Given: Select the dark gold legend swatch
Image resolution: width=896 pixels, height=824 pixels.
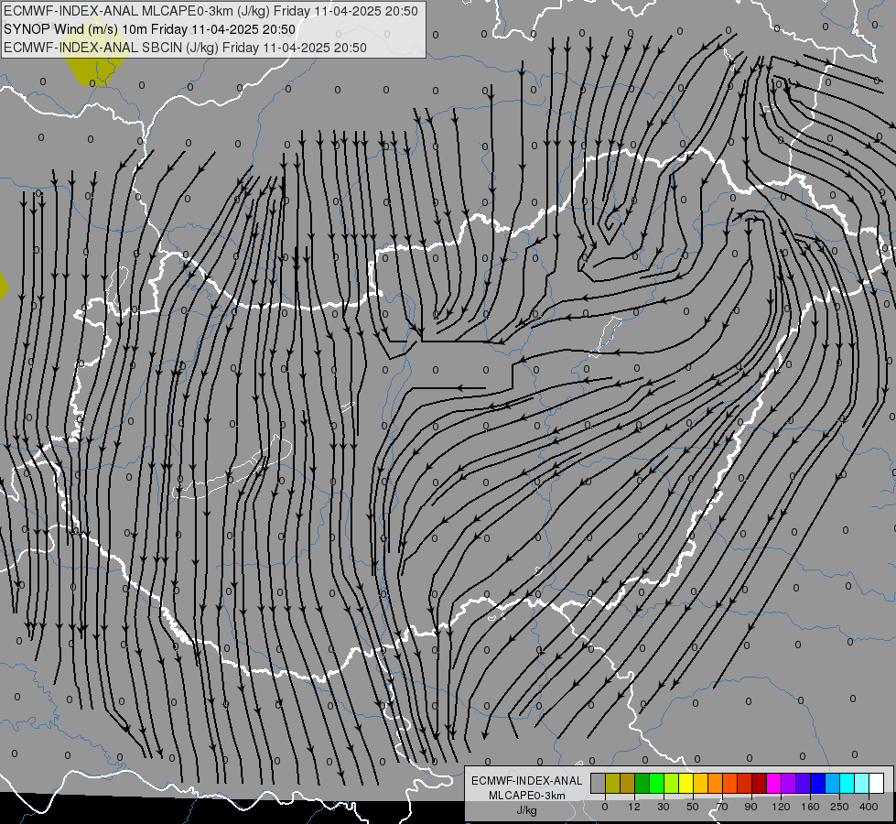Looking at the screenshot, I should point(628,783).
